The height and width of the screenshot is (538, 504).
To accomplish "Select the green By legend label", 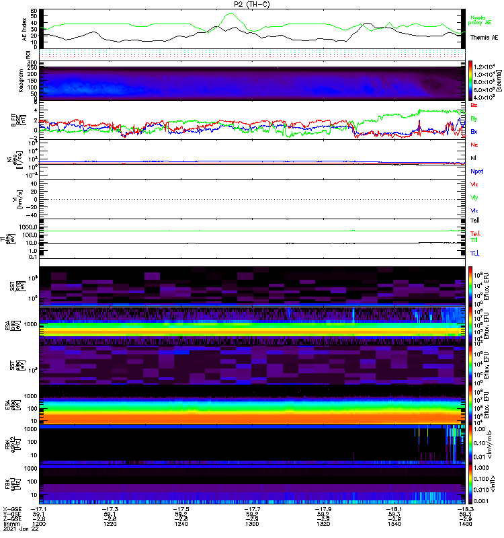I will coord(474,119).
